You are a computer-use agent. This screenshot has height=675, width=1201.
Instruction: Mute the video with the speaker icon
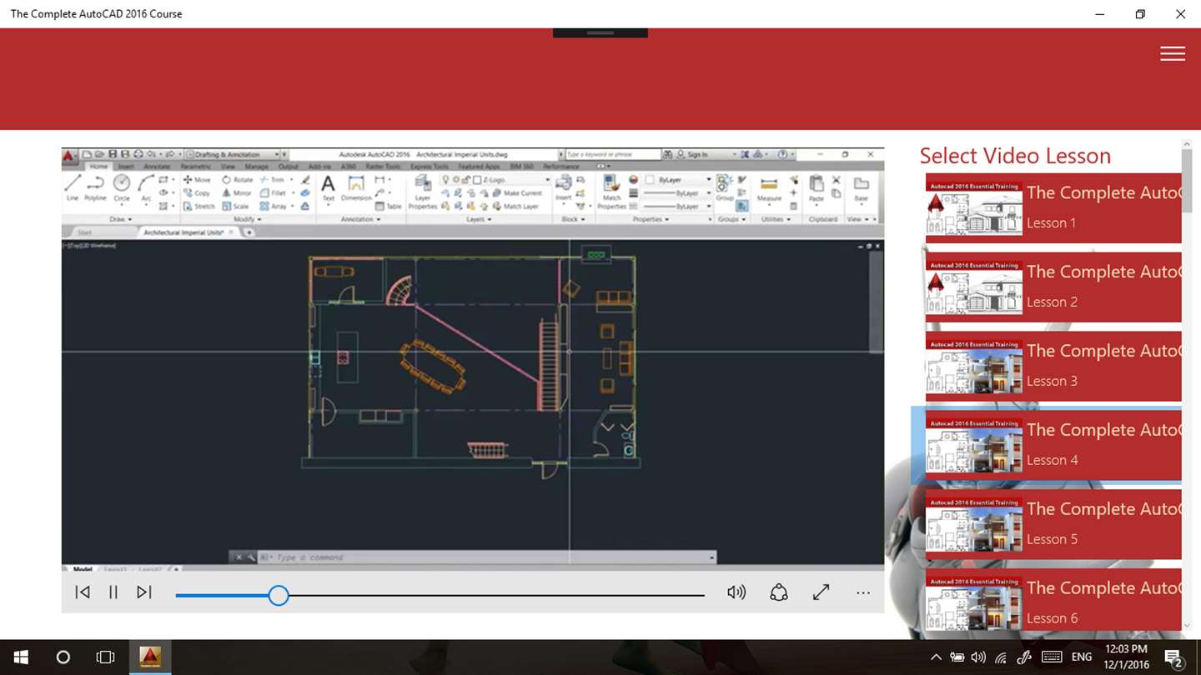click(736, 592)
